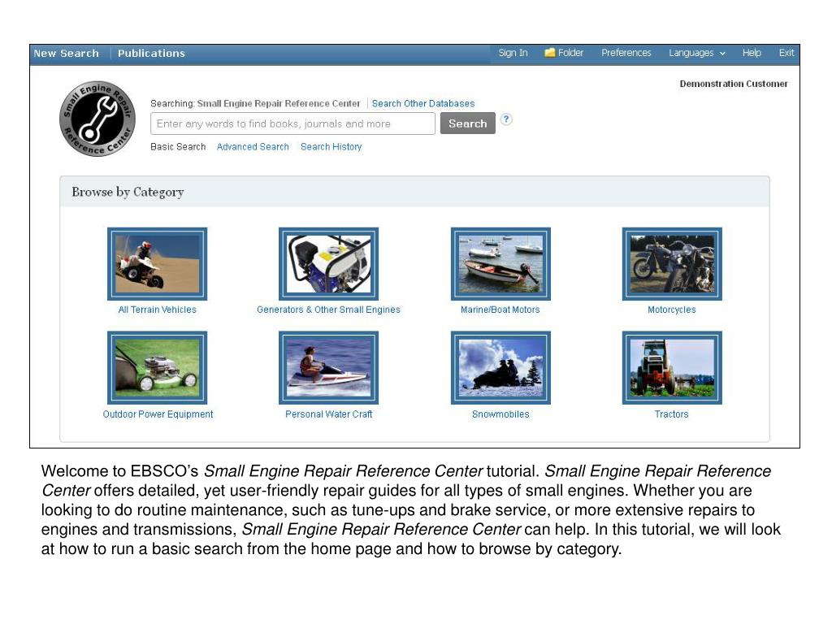This screenshot has height=624, width=832.
Task: Click the Tractors text link
Action: [x=671, y=414]
